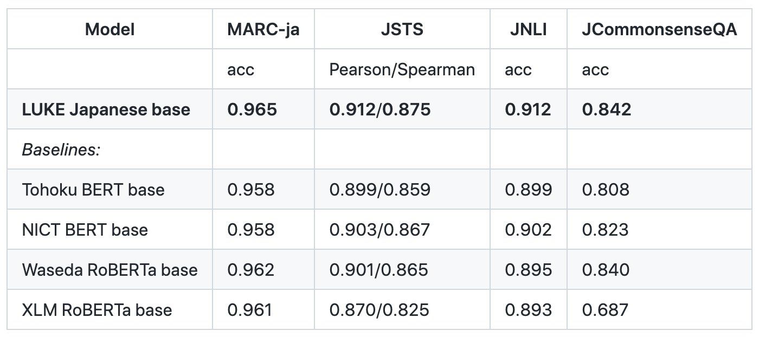Click the JNLI column header
The height and width of the screenshot is (337, 759).
pos(528,29)
